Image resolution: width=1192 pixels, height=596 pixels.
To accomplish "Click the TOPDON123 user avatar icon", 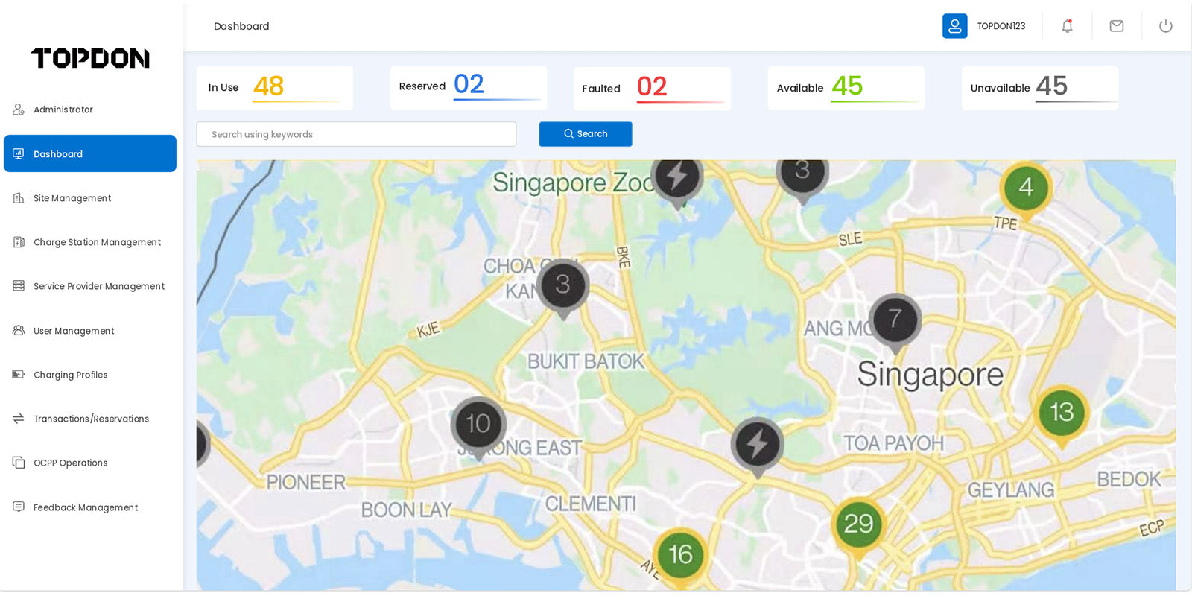I will click(x=954, y=26).
